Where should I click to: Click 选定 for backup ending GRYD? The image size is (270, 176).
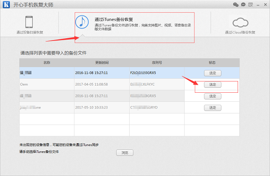pos(212,108)
